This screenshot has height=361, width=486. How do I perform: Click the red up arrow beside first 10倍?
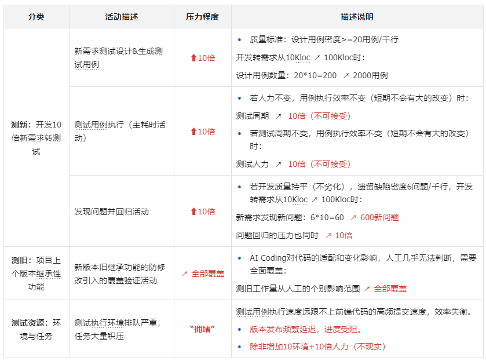click(x=193, y=58)
